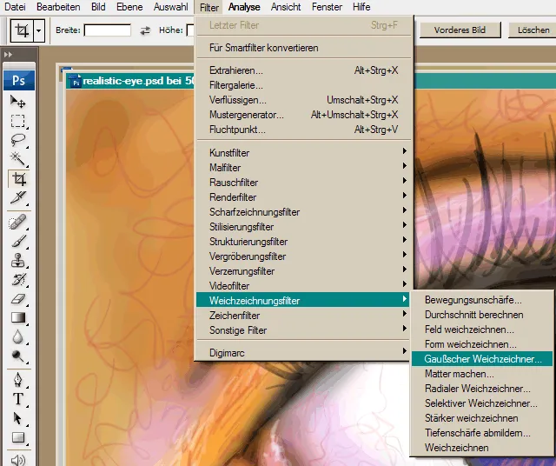Click the Crop tool preset icon in options bar
This screenshot has width=556, height=466.
[x=22, y=31]
